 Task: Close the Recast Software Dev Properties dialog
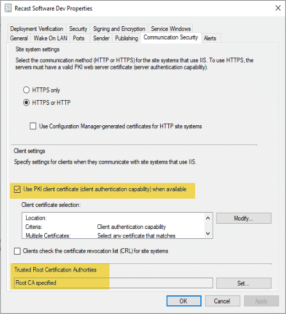278,8
